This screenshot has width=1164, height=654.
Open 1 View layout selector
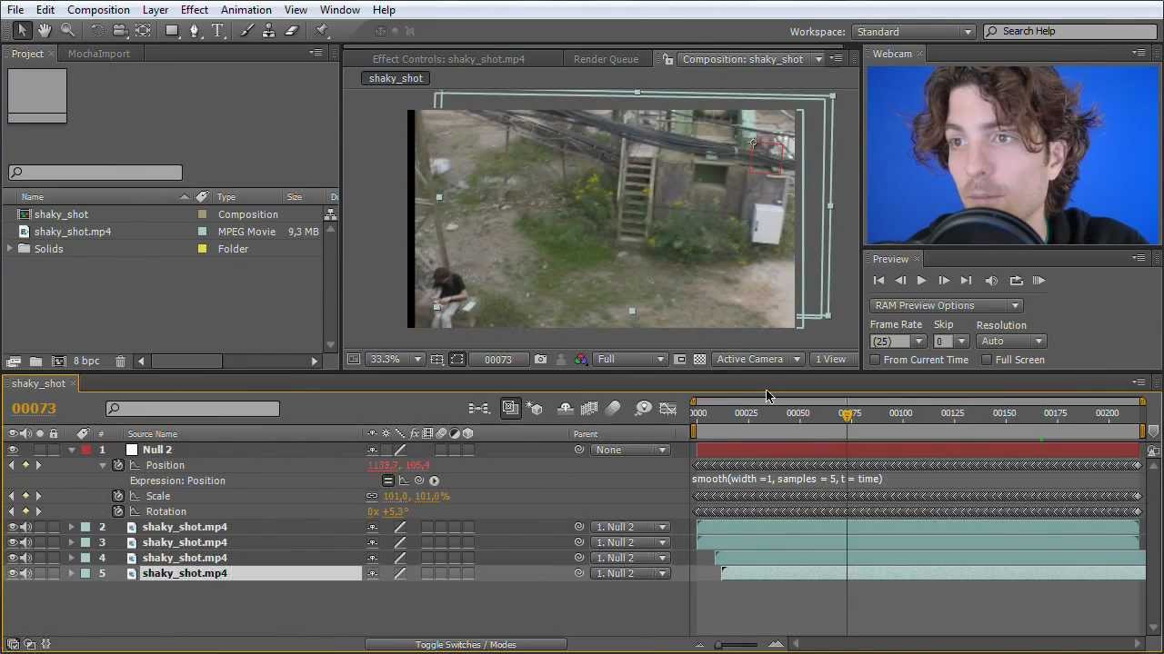[x=830, y=360]
